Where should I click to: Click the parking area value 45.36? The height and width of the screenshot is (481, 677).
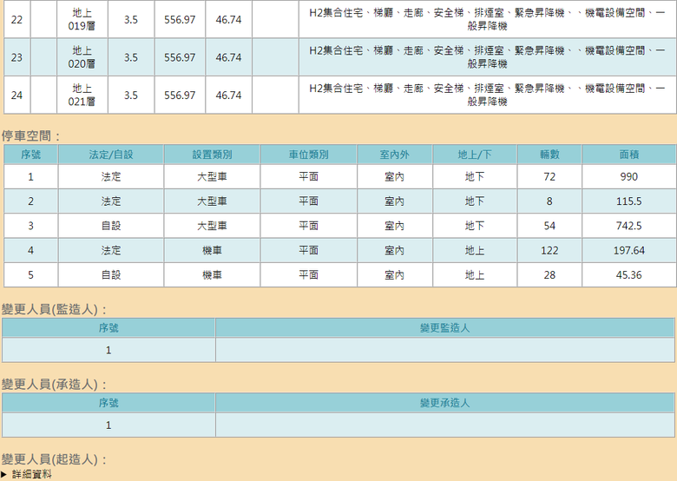tap(628, 275)
